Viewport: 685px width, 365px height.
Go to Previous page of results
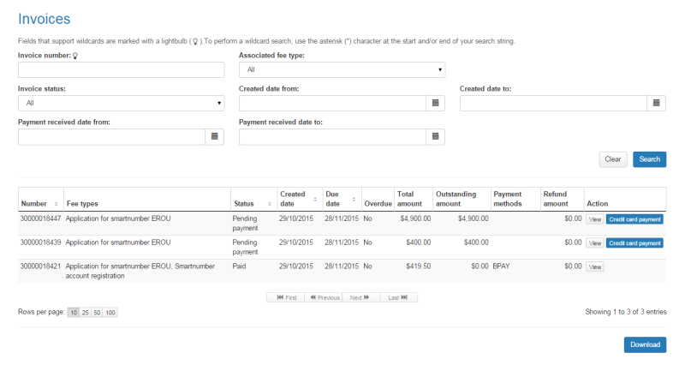click(324, 297)
